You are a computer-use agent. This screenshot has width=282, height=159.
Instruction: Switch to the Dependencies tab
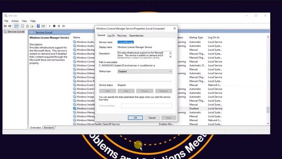[x=136, y=36]
